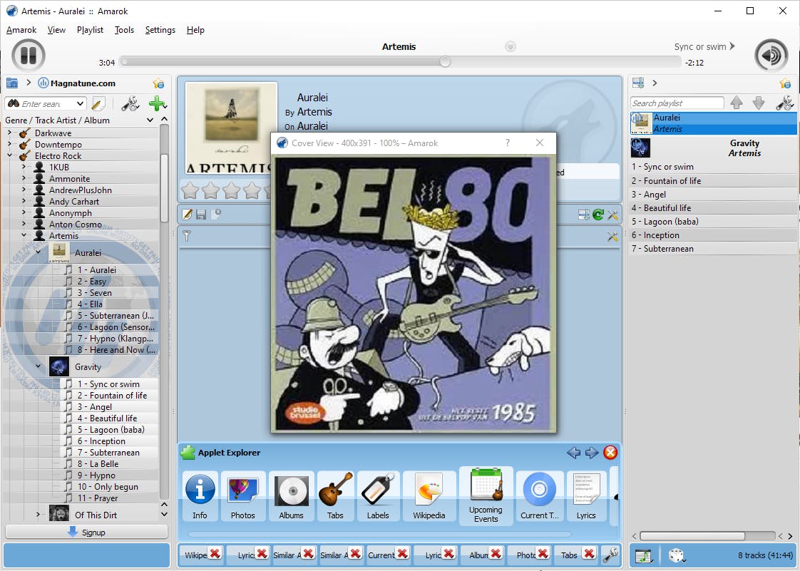Click the track position slider handle
The height and width of the screenshot is (571, 800).
coord(445,62)
